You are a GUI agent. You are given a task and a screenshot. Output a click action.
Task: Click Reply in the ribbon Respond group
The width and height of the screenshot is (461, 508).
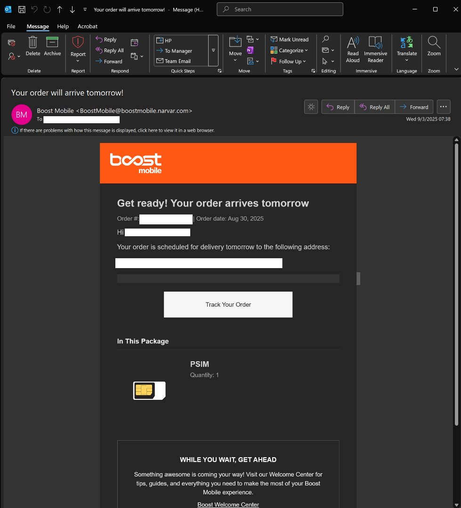click(x=106, y=39)
